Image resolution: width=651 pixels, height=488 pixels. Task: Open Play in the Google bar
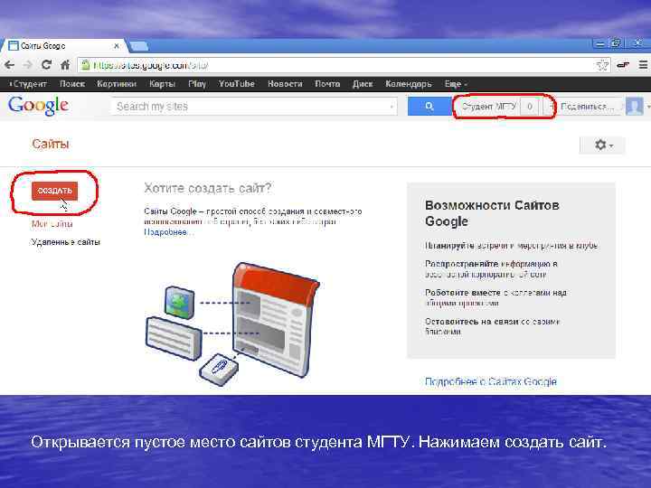(197, 84)
